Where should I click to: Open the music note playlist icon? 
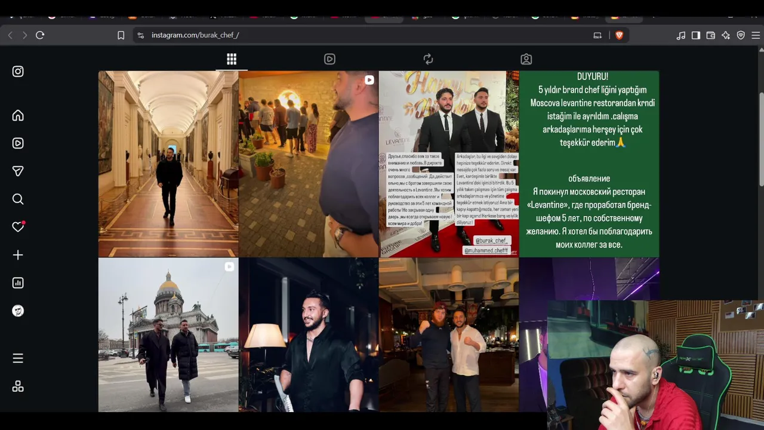tap(681, 35)
